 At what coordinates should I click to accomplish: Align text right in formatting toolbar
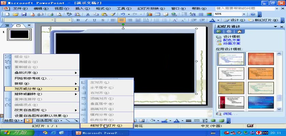pos(130,20)
